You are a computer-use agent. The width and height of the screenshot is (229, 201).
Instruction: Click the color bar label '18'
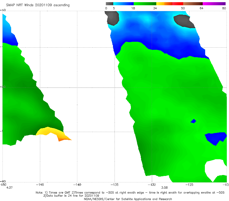133,8
